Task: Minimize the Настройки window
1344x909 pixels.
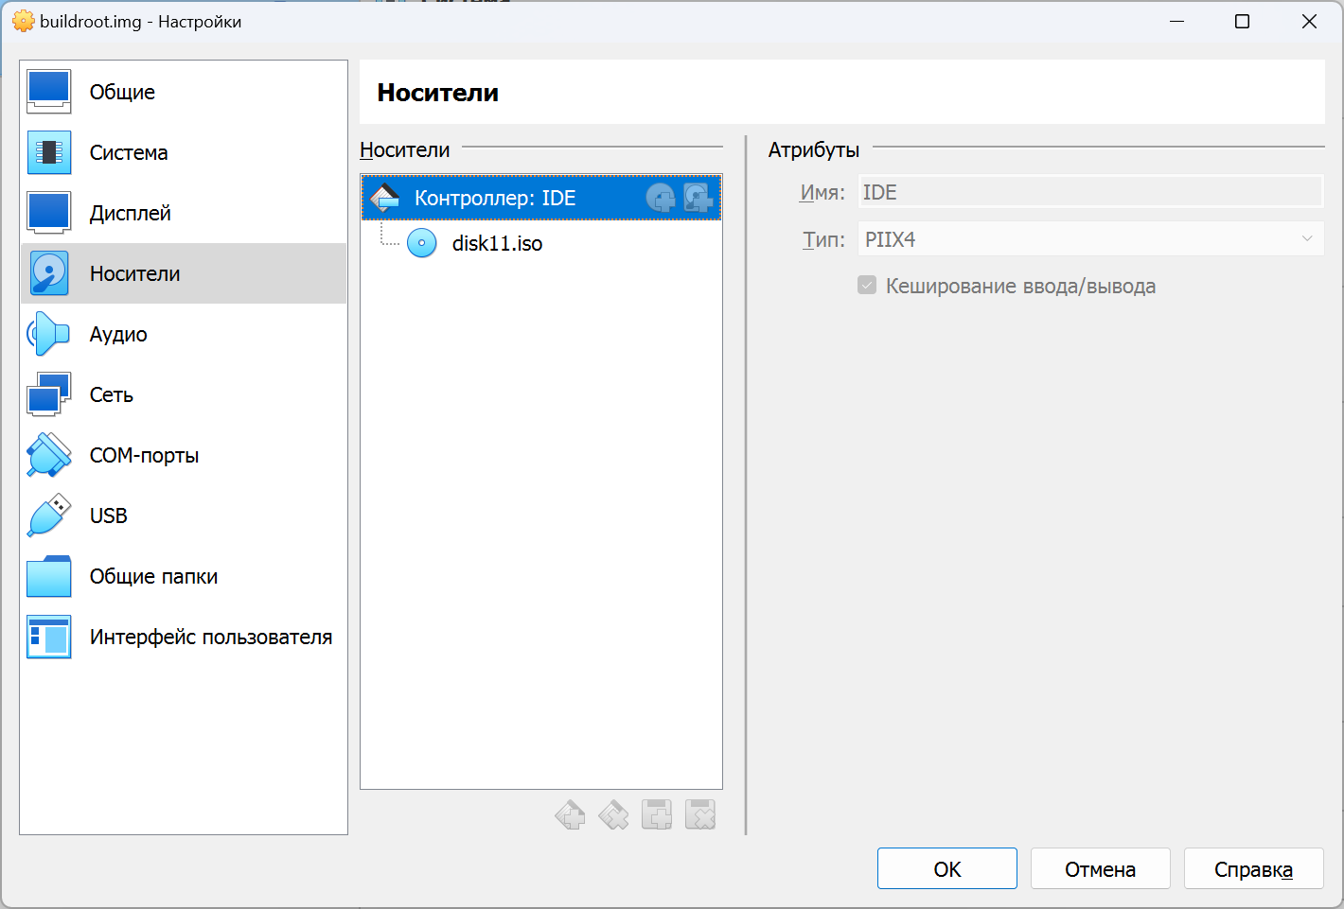Action: pyautogui.click(x=1177, y=21)
